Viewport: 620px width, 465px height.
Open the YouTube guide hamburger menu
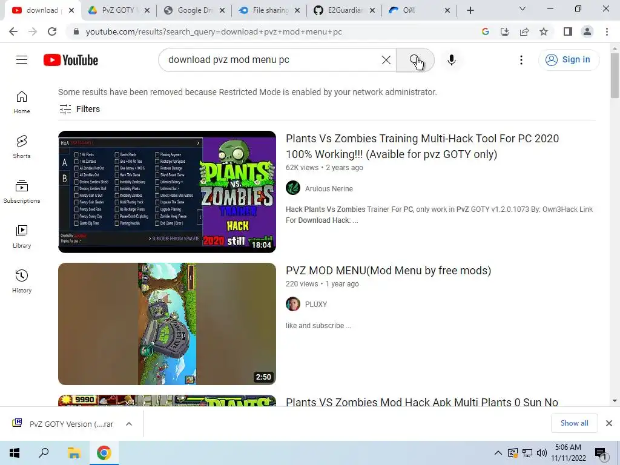tap(22, 60)
